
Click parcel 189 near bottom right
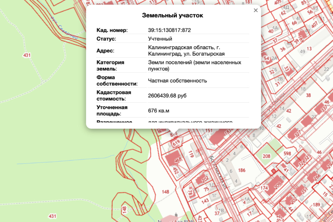pyautogui.click(x=316, y=205)
